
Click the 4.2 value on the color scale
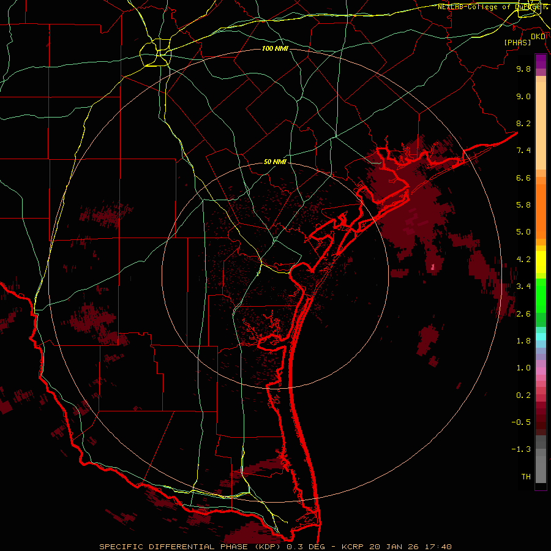[523, 260]
